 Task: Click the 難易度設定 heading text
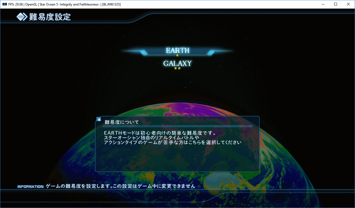pyautogui.click(x=50, y=17)
